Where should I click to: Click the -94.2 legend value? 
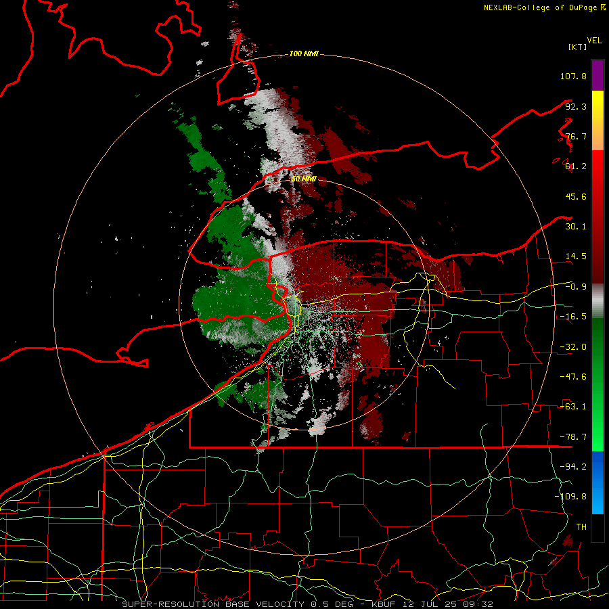pyautogui.click(x=573, y=467)
